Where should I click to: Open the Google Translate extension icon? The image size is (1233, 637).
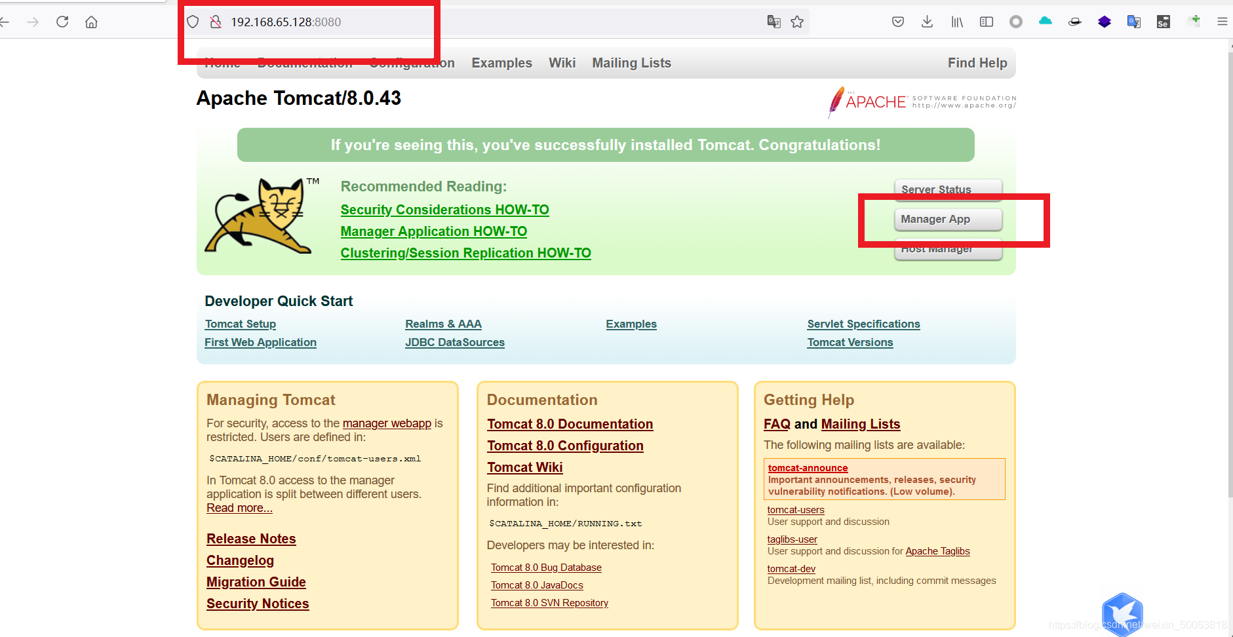tap(1134, 22)
